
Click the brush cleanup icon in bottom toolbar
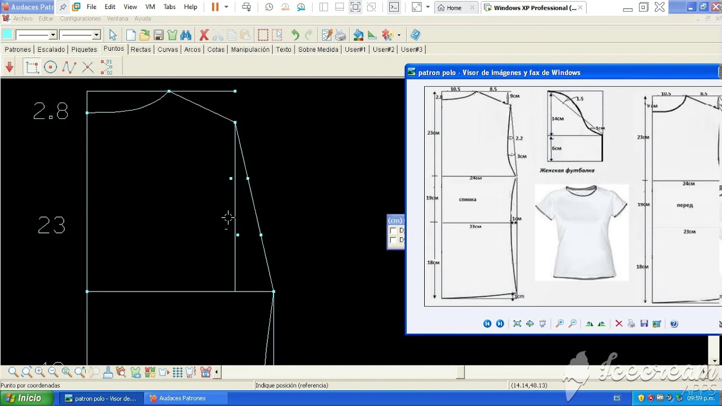tap(108, 372)
